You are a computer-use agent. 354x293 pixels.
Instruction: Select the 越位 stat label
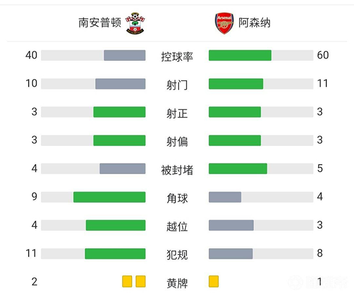[x=177, y=226]
